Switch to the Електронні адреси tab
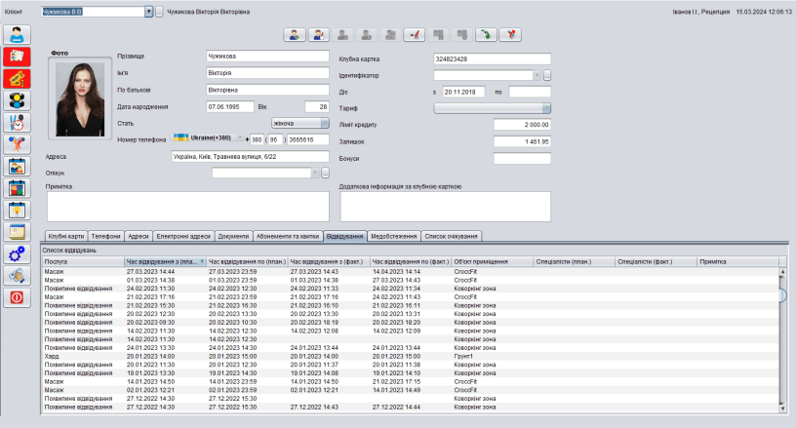Screen dimensions: 796x428 point(183,236)
